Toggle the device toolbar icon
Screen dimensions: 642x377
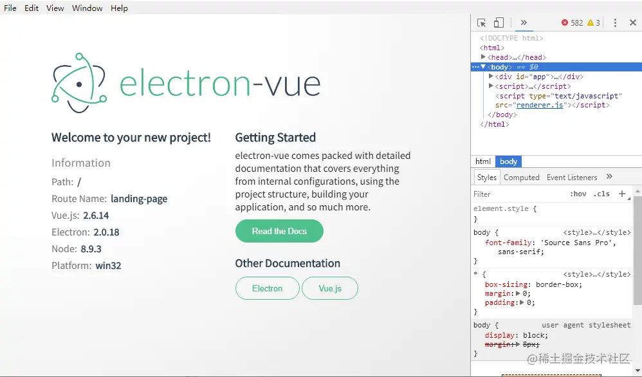click(499, 23)
